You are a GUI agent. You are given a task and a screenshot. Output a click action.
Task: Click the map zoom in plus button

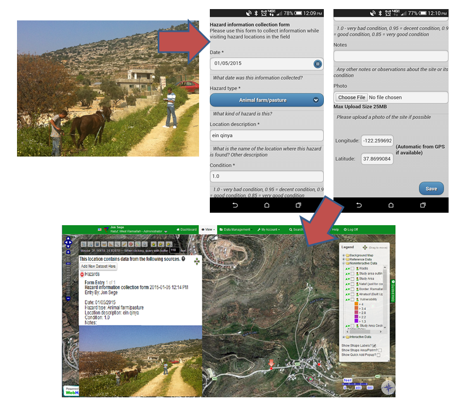[x=68, y=252]
